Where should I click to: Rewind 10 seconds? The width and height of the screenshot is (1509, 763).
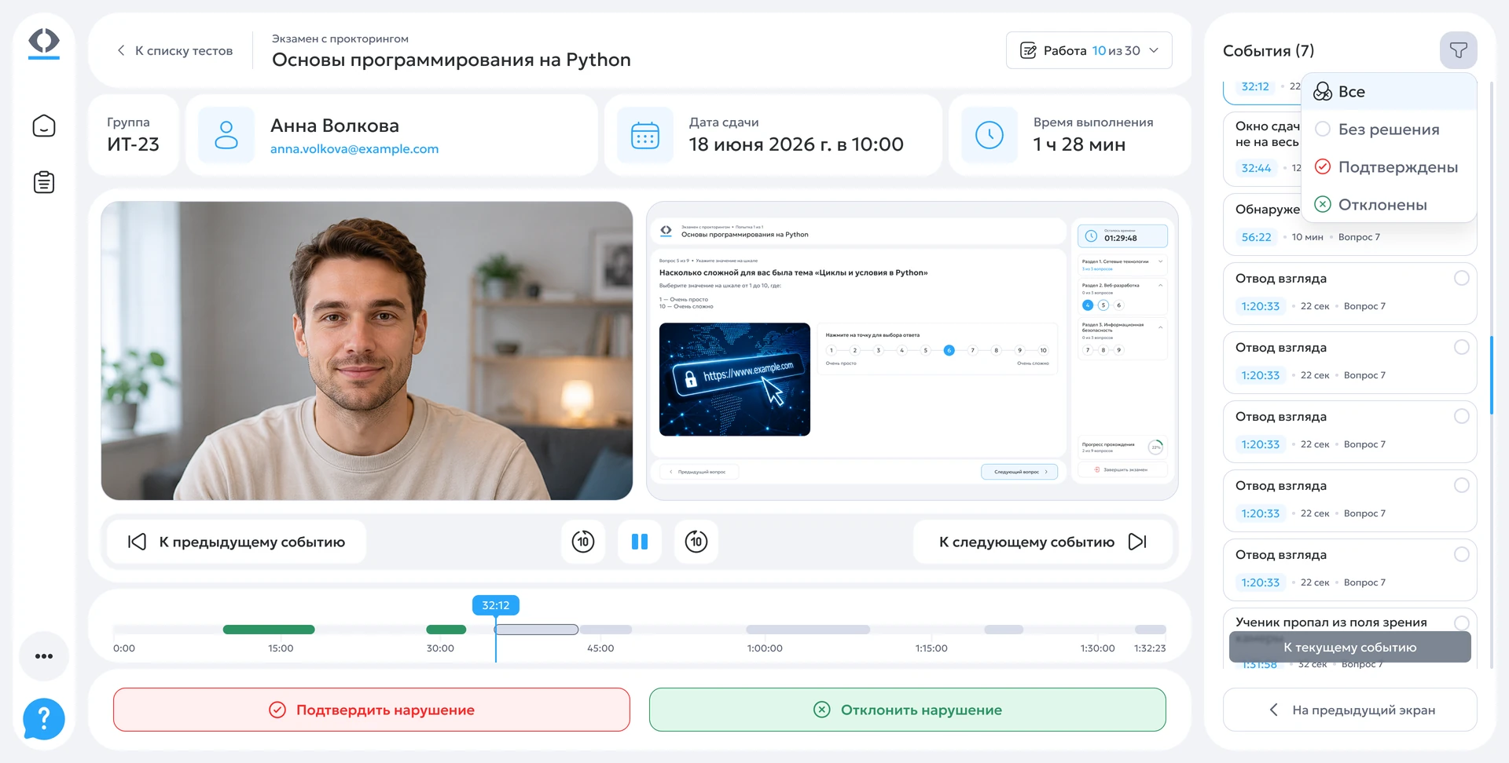pos(583,542)
